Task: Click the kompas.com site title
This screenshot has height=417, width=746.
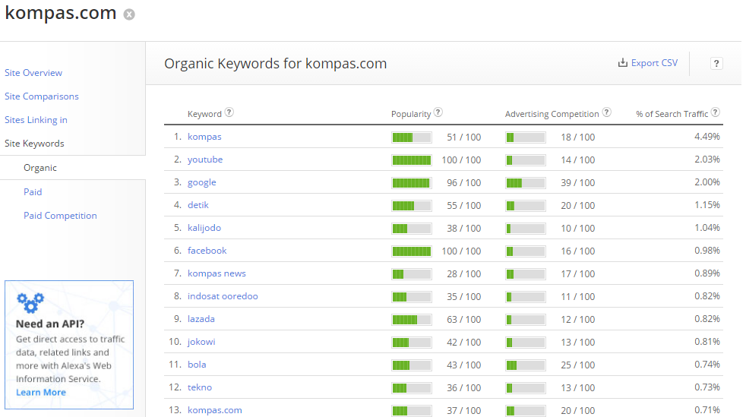Action: [61, 14]
